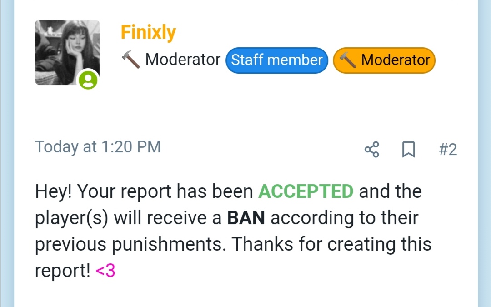Open the Finixly username link
The height and width of the screenshot is (307, 491).
point(148,32)
